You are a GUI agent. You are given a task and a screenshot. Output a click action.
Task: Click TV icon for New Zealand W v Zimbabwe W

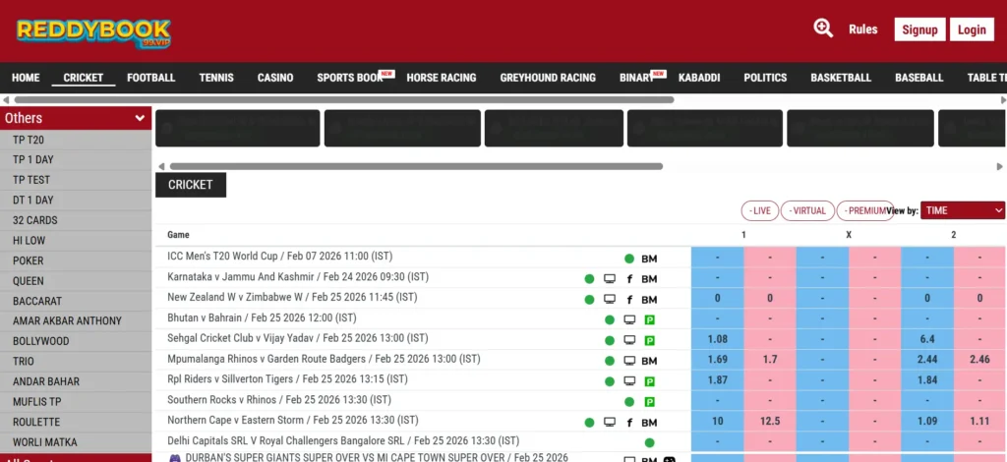coord(610,299)
